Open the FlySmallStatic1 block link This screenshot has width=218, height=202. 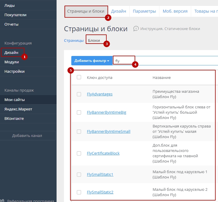100,175
